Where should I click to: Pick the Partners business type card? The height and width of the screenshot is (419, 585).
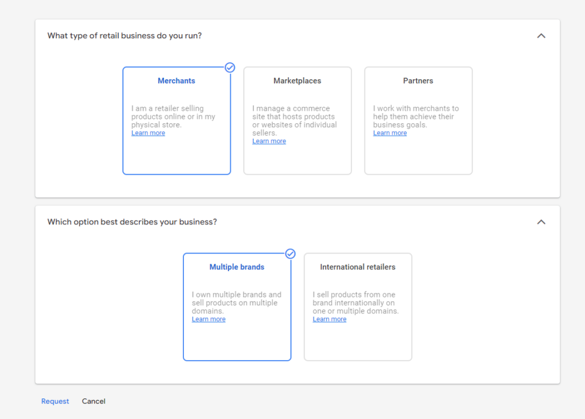(418, 121)
